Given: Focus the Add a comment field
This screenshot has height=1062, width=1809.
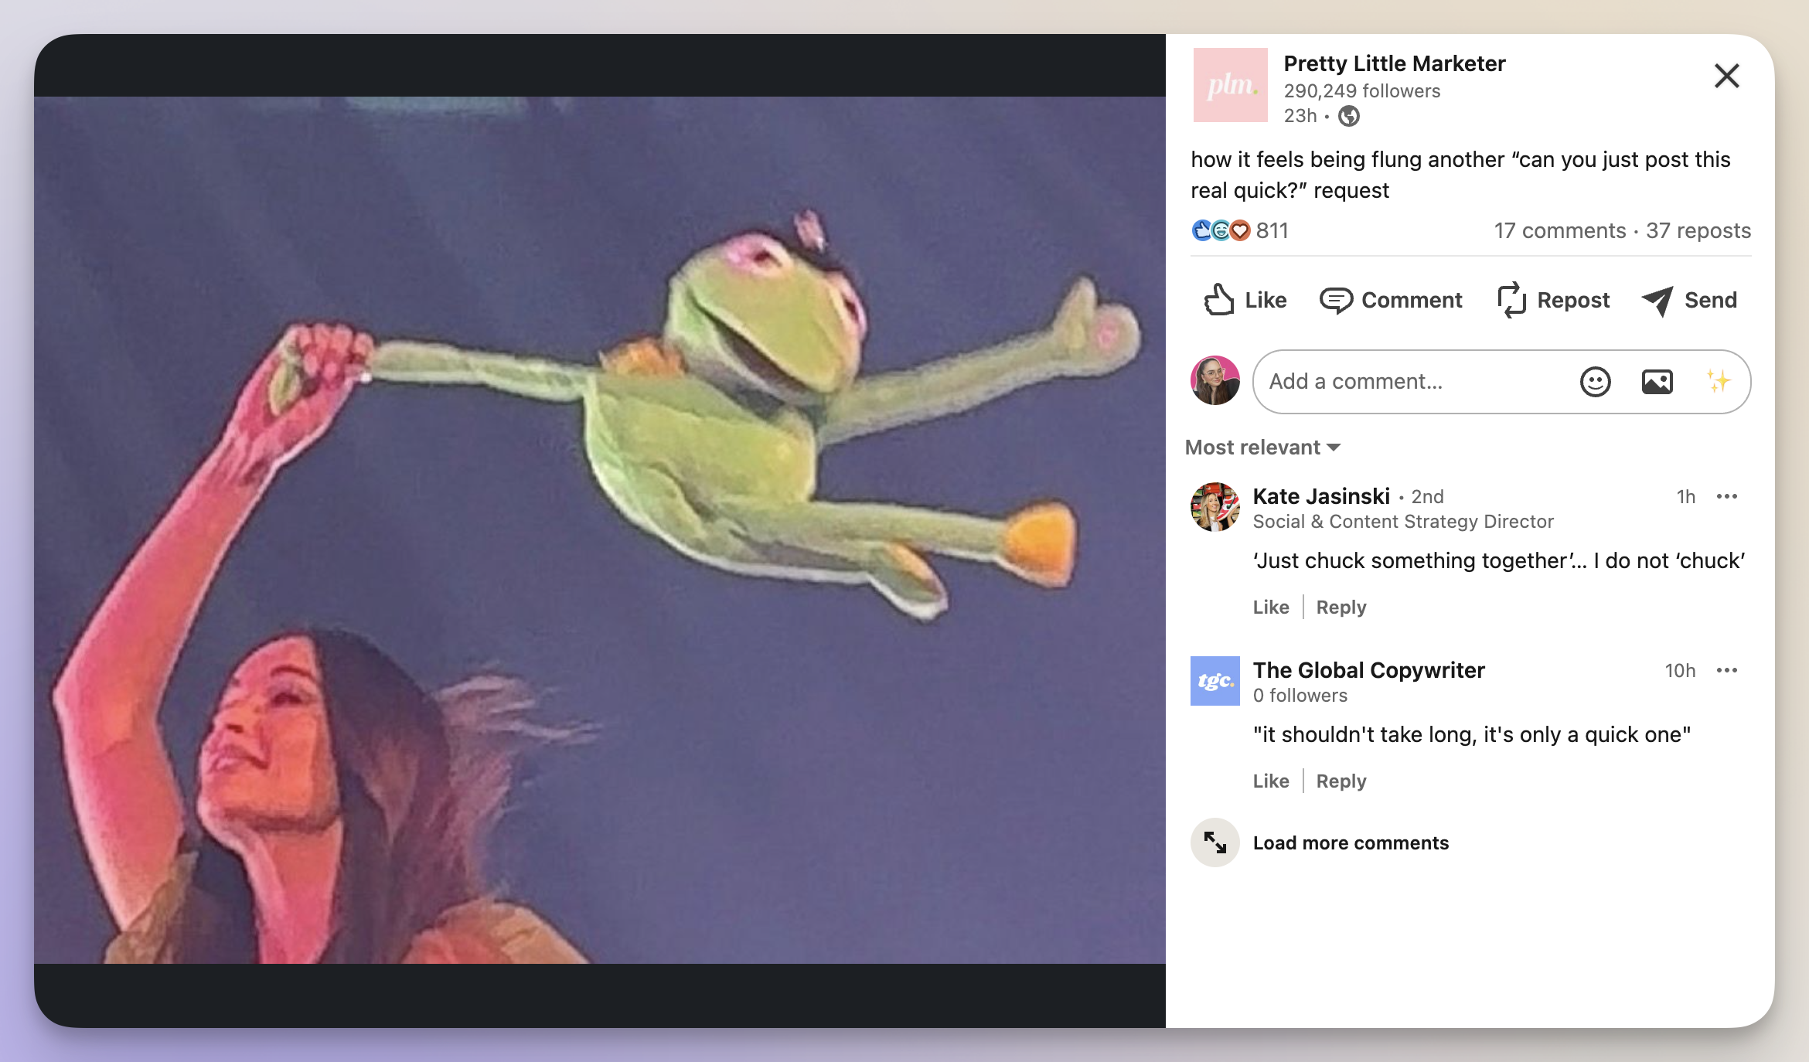Looking at the screenshot, I should point(1501,382).
